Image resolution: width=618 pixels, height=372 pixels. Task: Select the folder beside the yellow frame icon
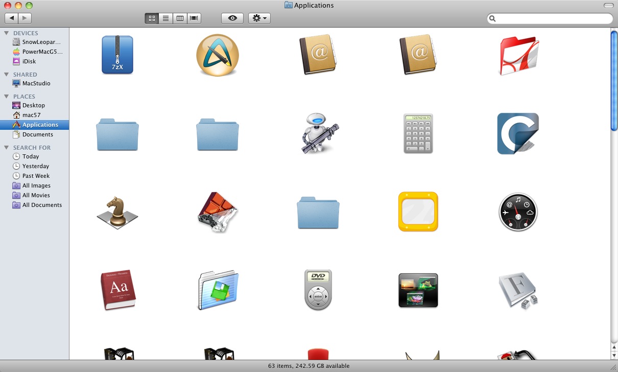[x=318, y=213]
